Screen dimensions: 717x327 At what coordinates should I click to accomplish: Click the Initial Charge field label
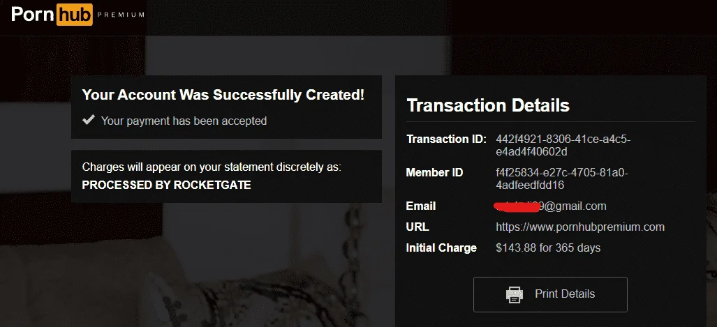[441, 248]
